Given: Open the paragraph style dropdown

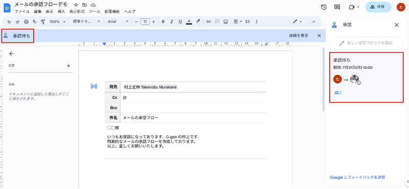Looking at the screenshot, I should pos(86,21).
